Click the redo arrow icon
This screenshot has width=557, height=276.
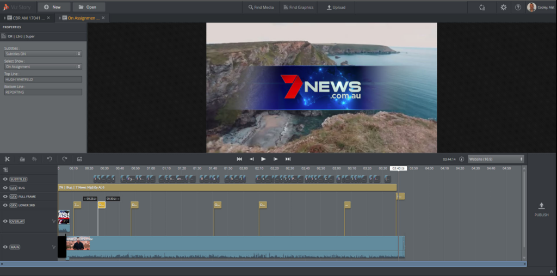coord(65,159)
